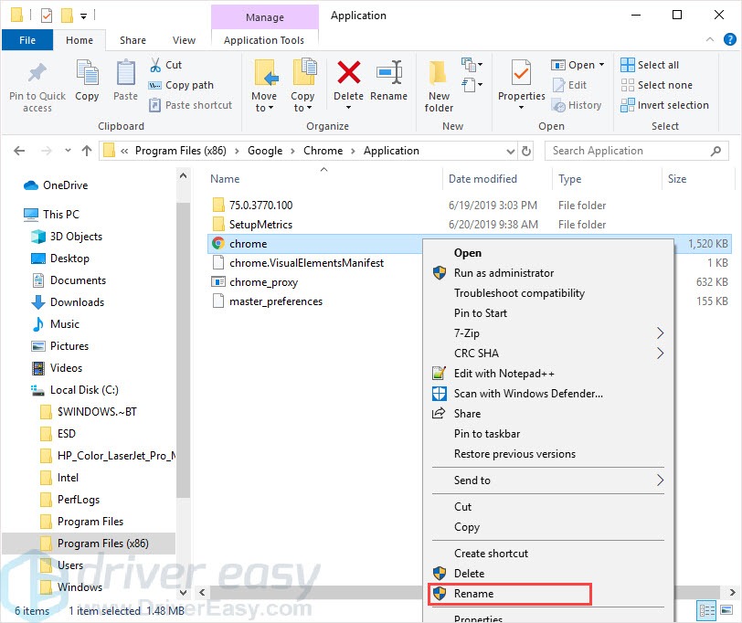Open the Share ribbon tab
The height and width of the screenshot is (623, 742).
click(133, 40)
